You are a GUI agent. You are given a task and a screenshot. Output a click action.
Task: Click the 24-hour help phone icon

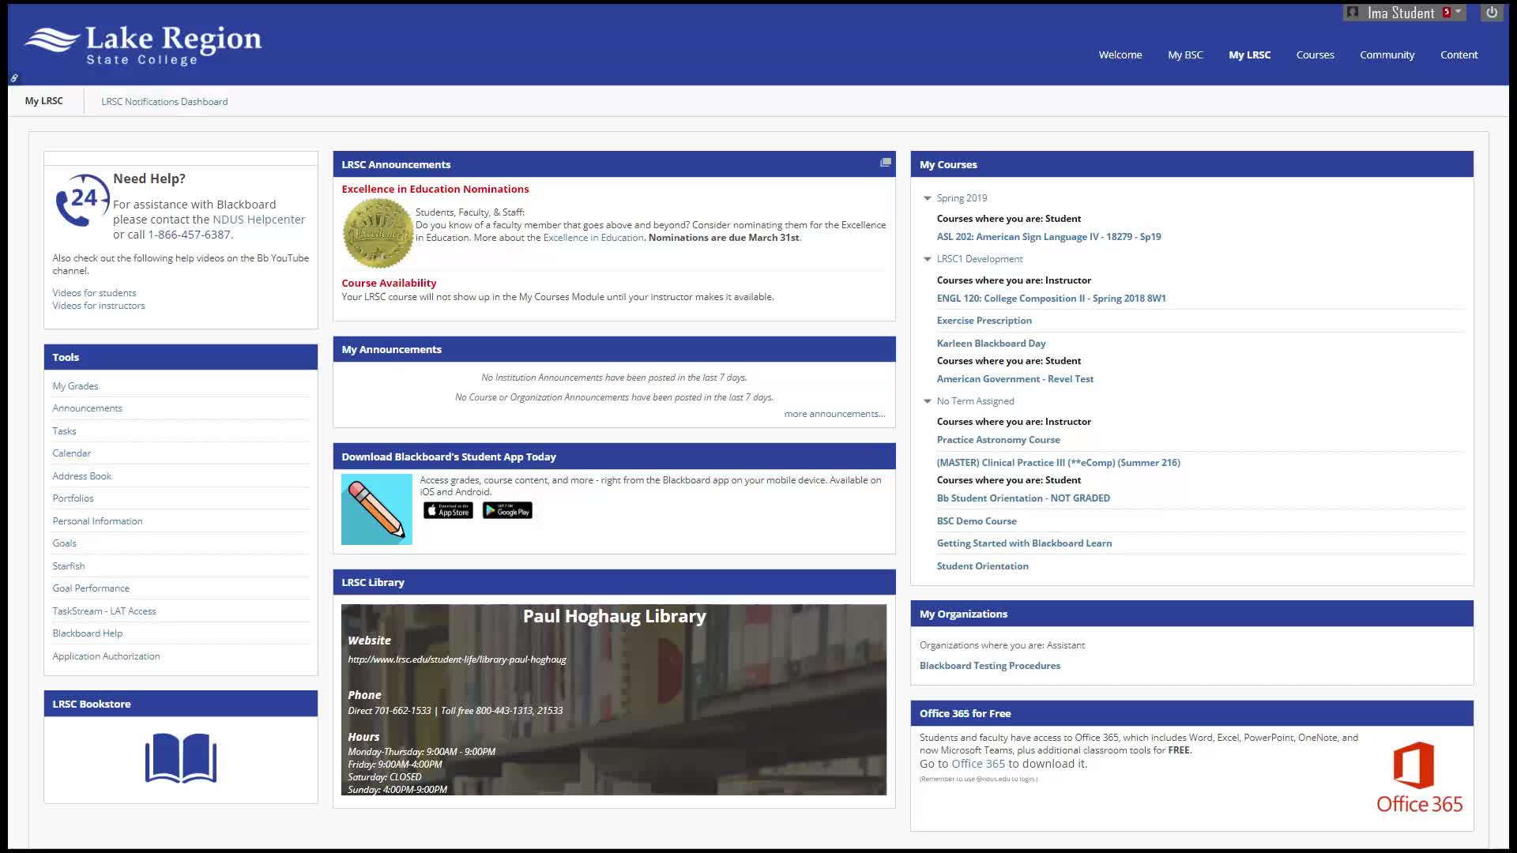click(x=81, y=201)
